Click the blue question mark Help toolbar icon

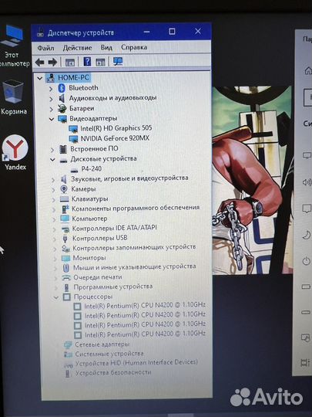pos(87,62)
